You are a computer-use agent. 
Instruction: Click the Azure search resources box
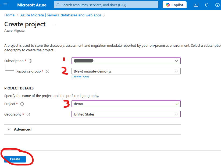point(106,5)
